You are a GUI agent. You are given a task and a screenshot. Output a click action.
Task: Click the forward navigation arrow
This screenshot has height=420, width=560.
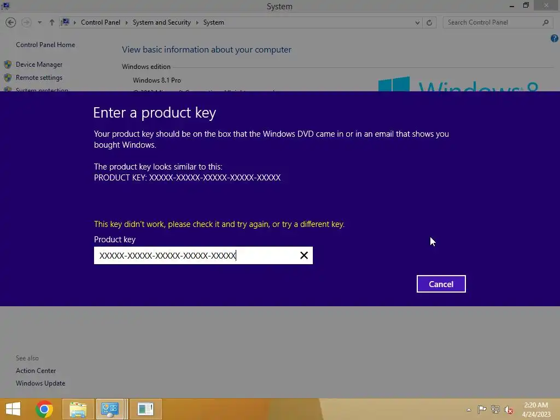click(x=26, y=22)
